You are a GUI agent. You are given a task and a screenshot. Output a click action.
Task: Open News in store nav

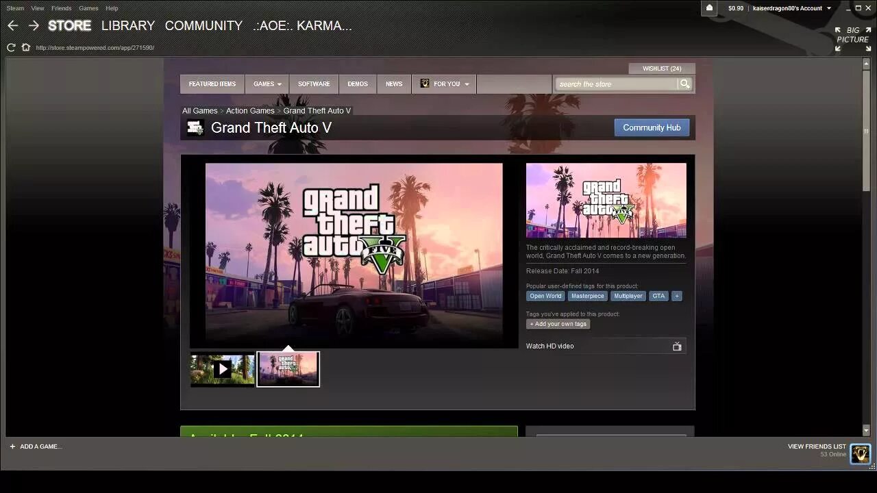point(394,84)
